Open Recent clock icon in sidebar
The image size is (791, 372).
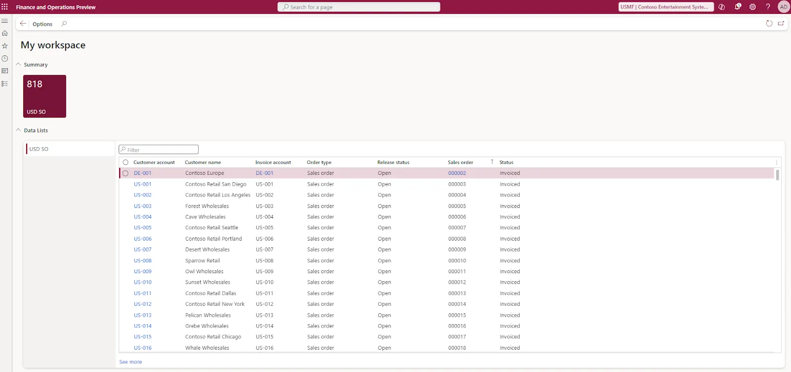pos(5,58)
